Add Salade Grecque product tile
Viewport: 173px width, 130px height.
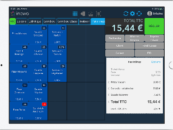click(x=38, y=34)
